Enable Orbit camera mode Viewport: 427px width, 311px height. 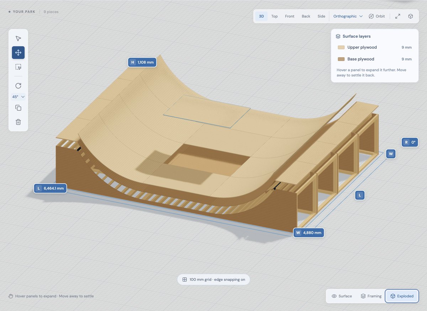click(x=377, y=16)
